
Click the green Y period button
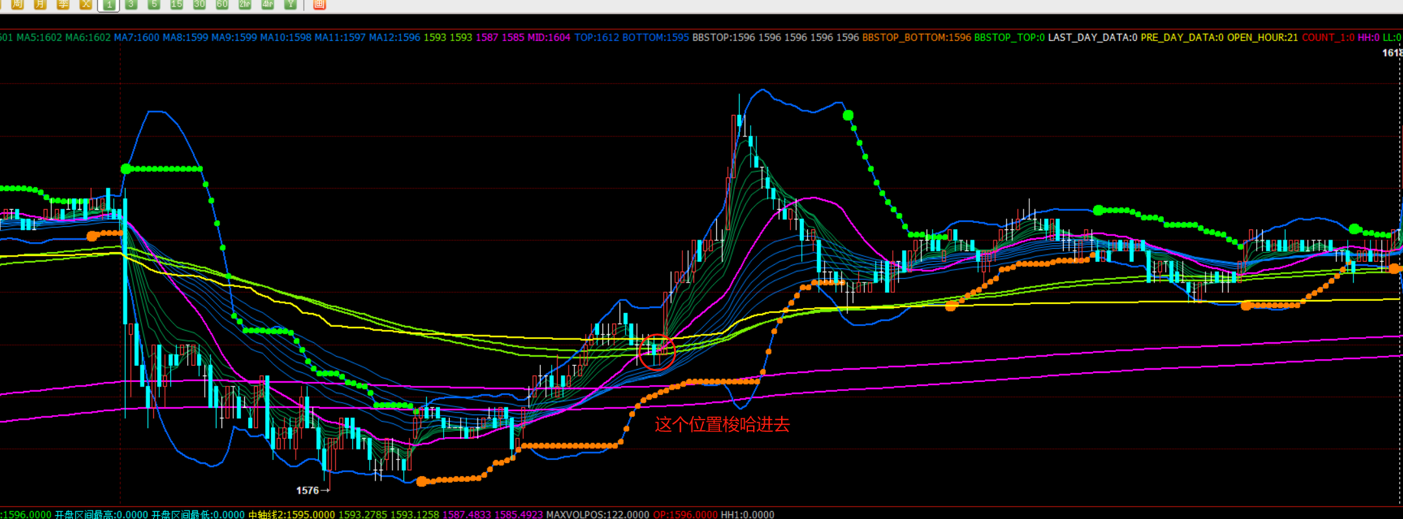[x=290, y=4]
